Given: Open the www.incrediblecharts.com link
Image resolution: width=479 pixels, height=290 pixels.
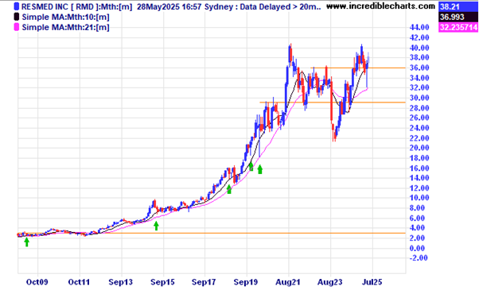Looking at the screenshot, I should tap(380, 6).
